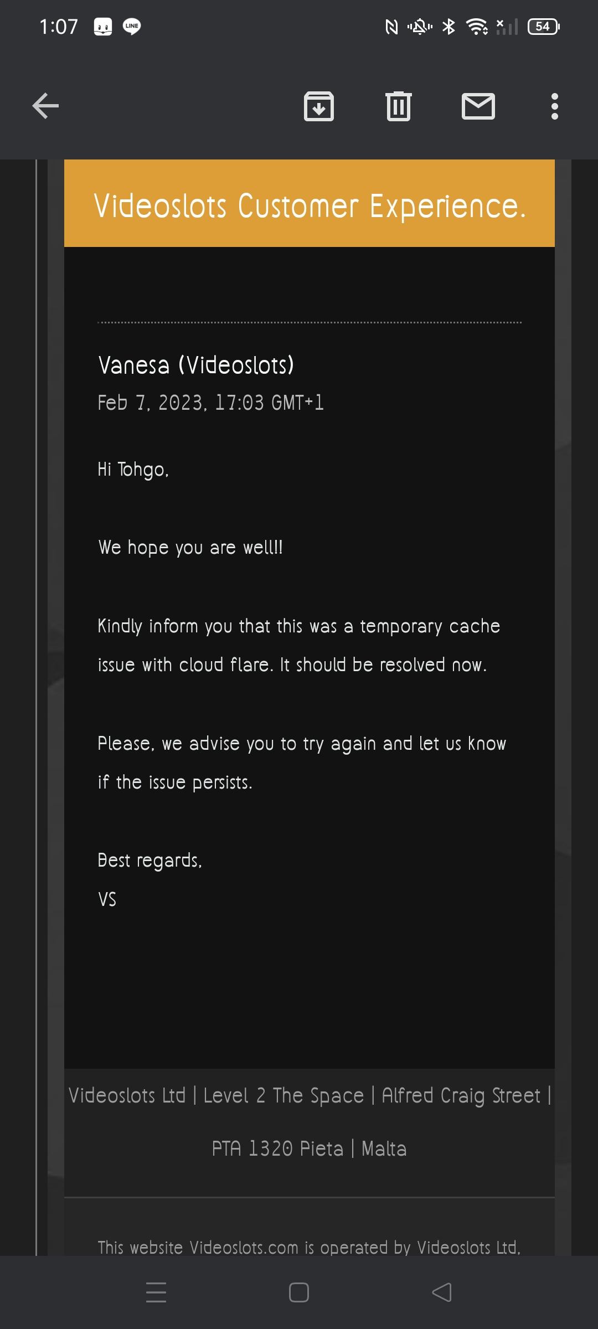The height and width of the screenshot is (1329, 598).
Task: Tap the Bluetooth status icon
Action: click(x=448, y=26)
